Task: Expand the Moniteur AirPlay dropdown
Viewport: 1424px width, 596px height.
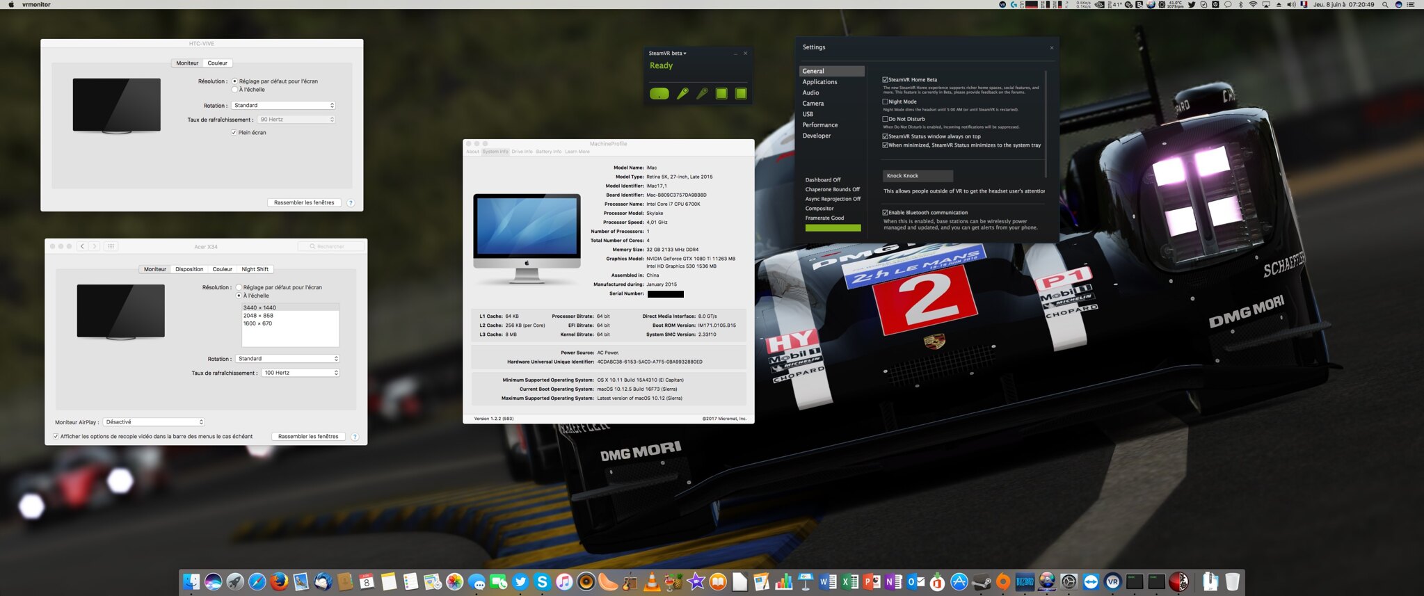Action: tap(153, 422)
